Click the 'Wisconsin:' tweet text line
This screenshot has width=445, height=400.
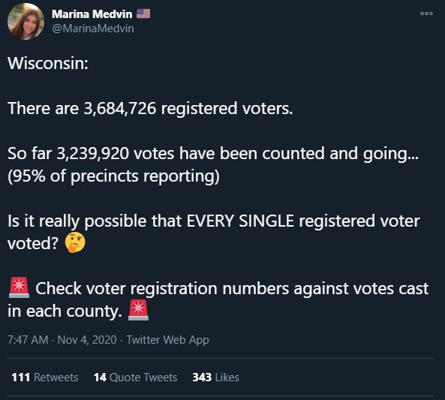pyautogui.click(x=48, y=63)
